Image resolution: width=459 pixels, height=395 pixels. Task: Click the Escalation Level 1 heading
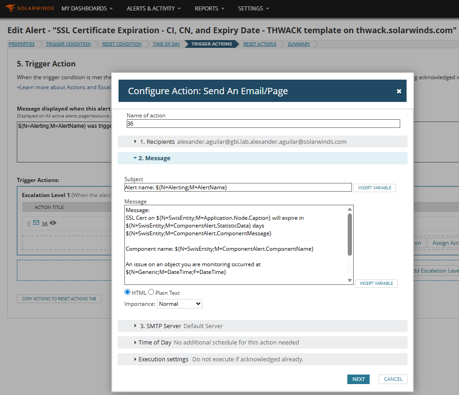[46, 195]
